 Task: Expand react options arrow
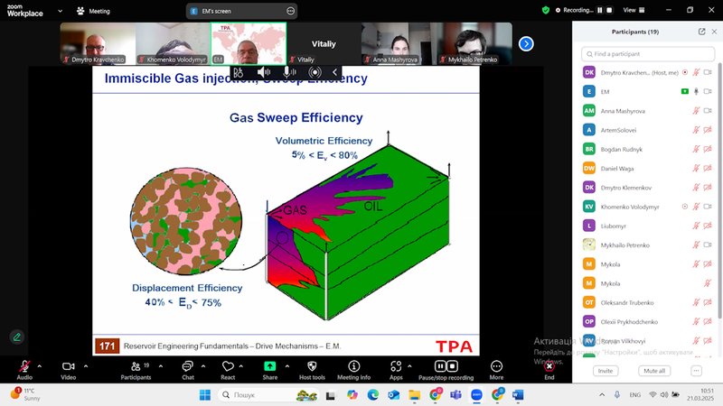[x=240, y=366]
